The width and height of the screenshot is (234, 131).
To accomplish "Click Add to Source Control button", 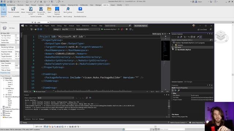I will pos(177,123).
